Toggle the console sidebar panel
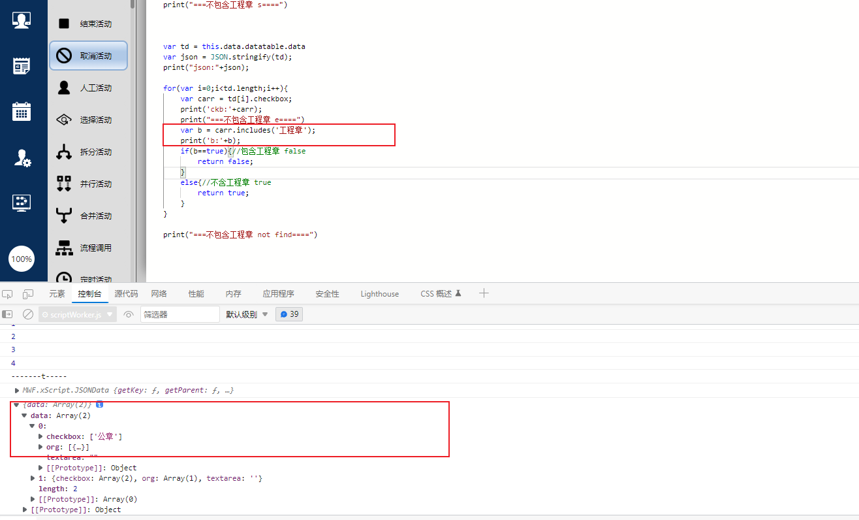Screen dimensions: 859x520 8,314
